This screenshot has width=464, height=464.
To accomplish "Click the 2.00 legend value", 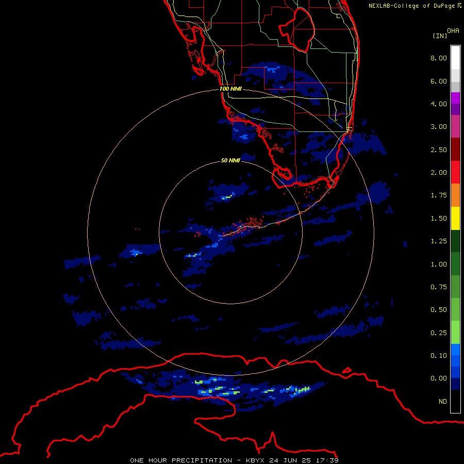I will click(439, 173).
